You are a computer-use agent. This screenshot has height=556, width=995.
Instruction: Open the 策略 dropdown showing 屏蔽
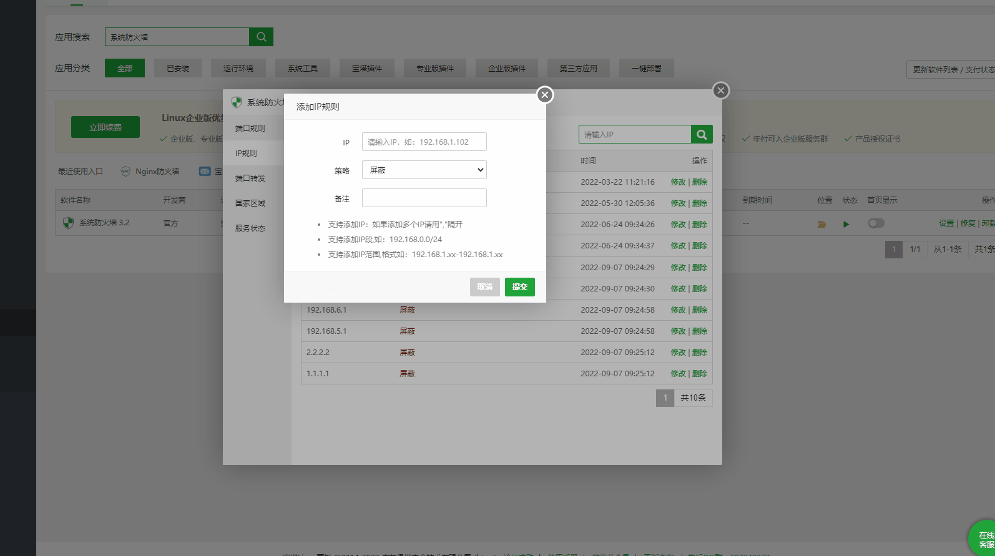[424, 170]
